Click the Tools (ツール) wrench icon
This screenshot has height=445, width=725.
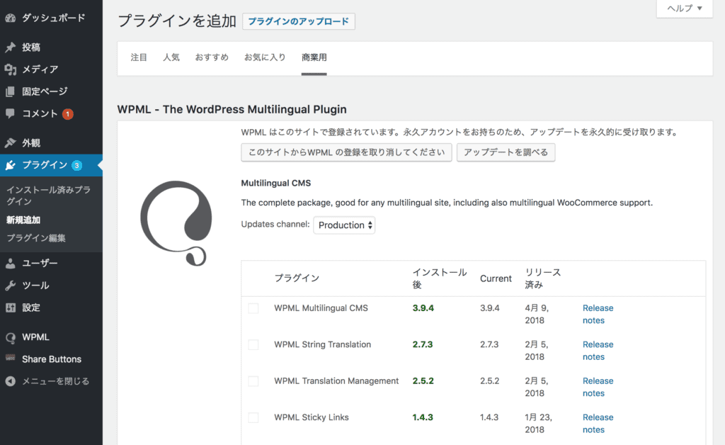[x=10, y=286]
